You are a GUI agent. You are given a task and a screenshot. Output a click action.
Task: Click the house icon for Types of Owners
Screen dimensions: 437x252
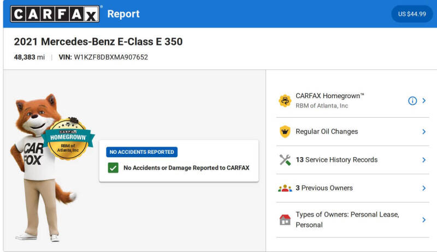285,220
